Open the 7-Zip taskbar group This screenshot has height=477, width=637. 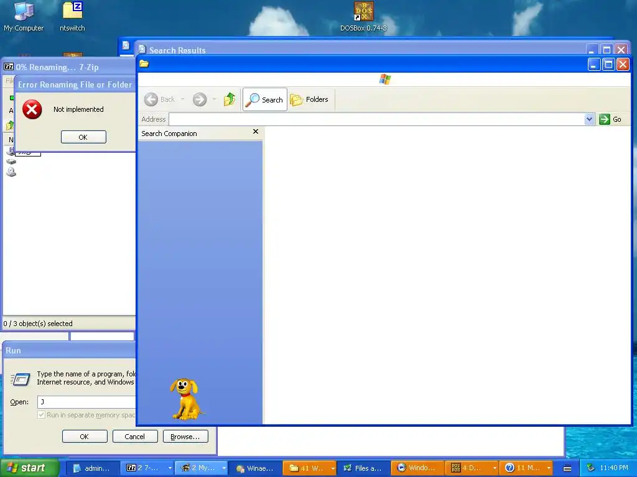click(x=147, y=468)
